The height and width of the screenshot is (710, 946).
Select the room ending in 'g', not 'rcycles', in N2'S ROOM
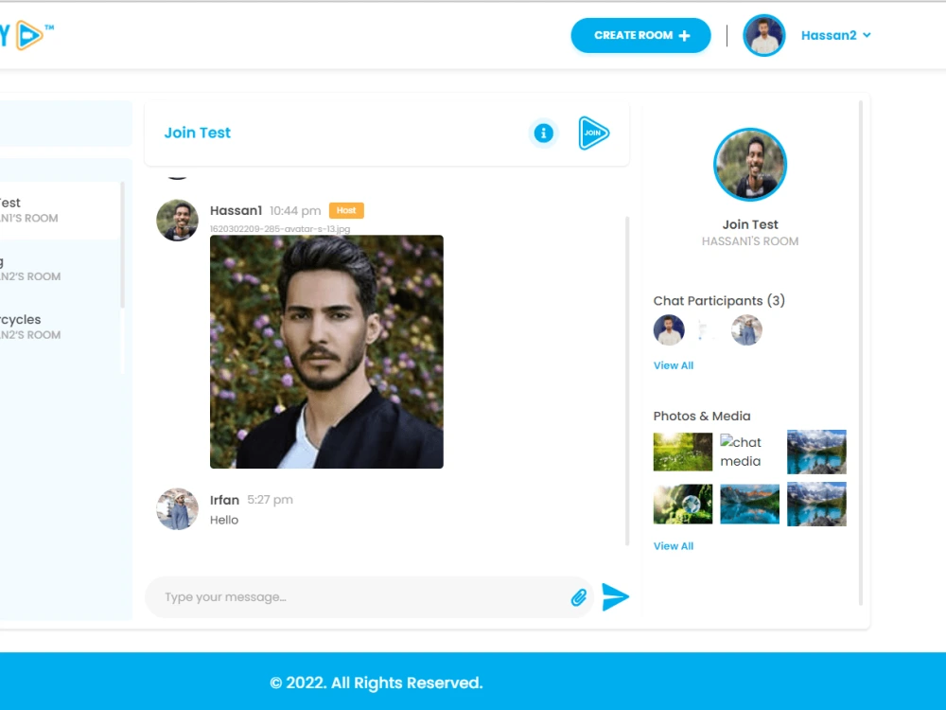point(59,269)
